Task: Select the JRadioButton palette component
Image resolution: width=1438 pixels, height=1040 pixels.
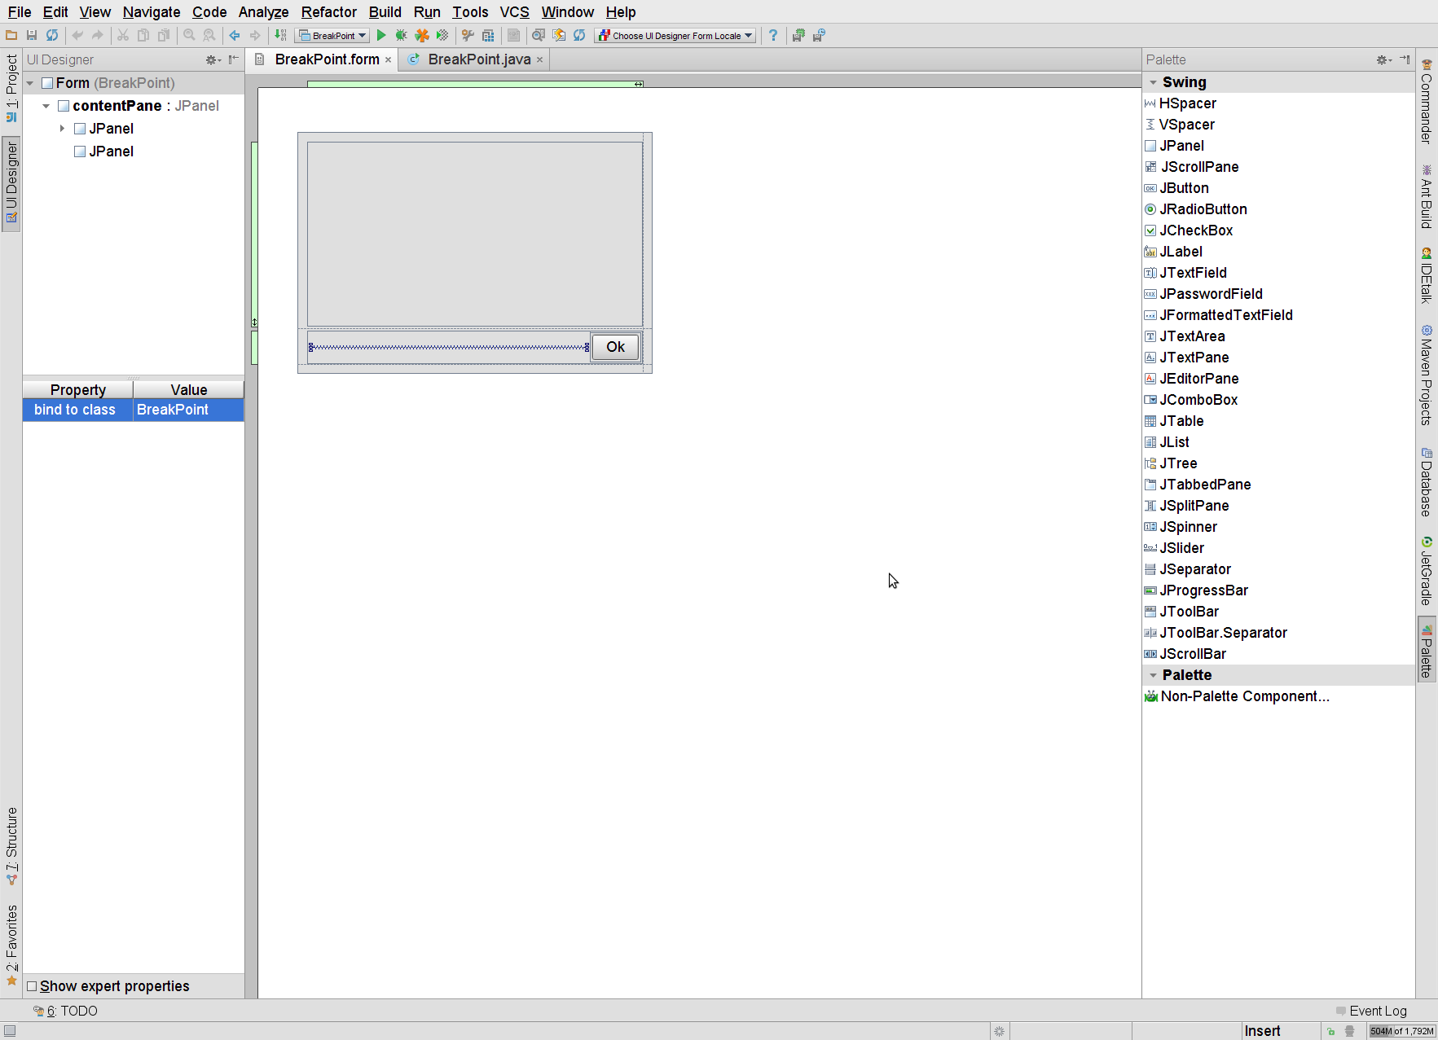Action: [1203, 209]
